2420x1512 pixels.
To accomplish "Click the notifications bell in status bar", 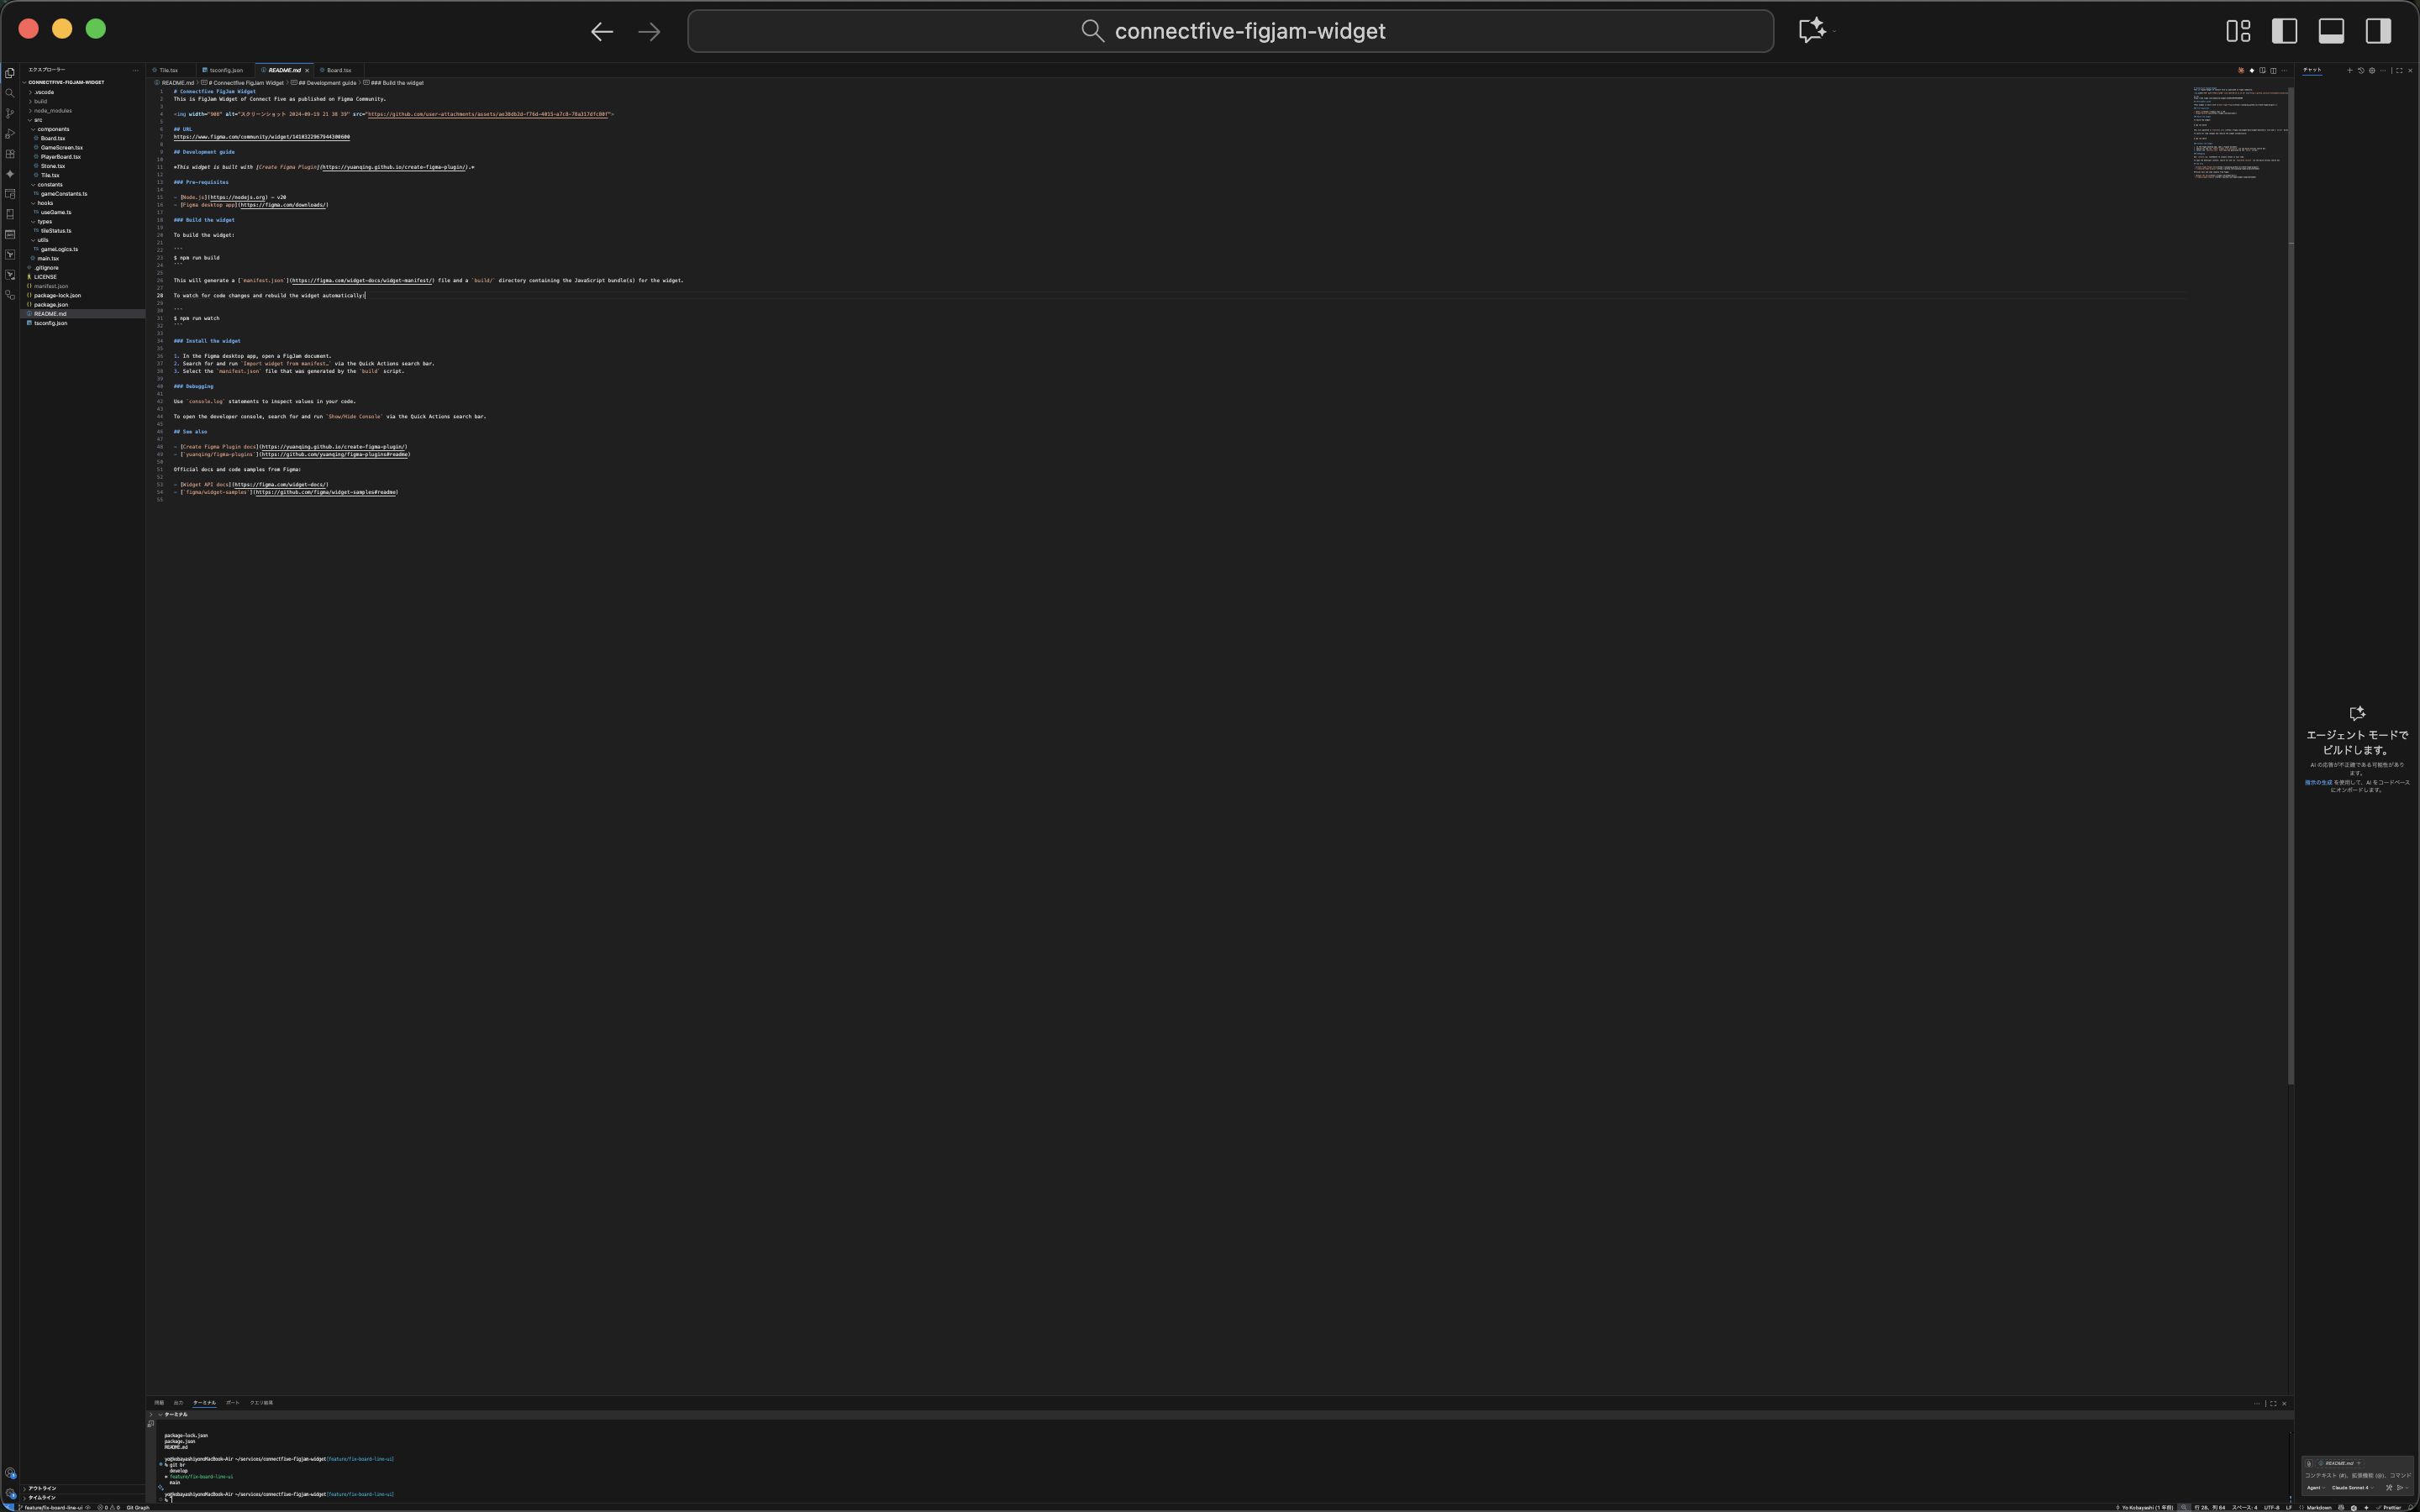I will click(x=2411, y=1507).
